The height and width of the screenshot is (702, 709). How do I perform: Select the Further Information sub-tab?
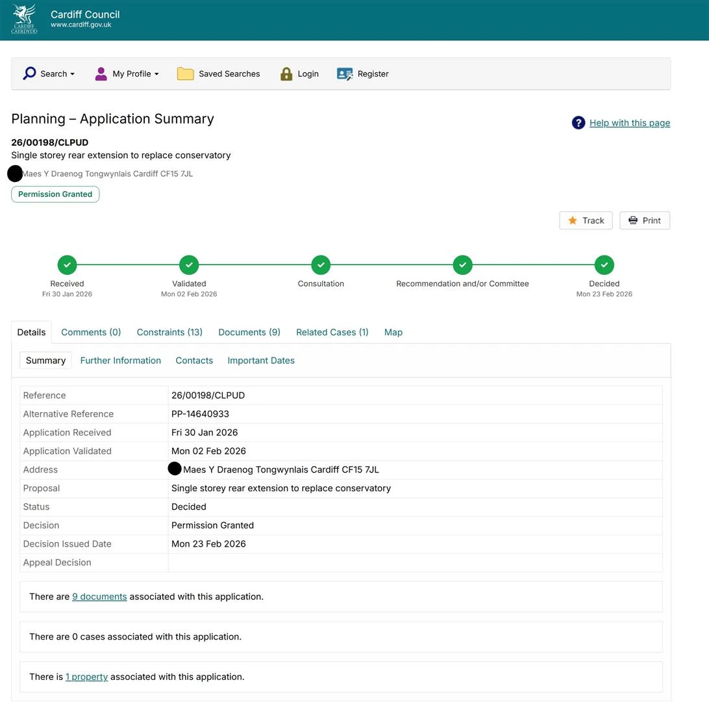coord(121,361)
